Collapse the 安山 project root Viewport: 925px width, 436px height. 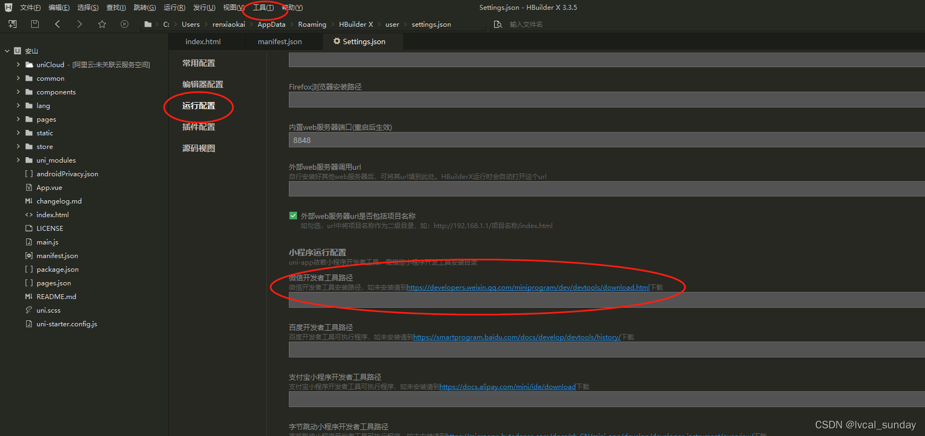point(7,51)
